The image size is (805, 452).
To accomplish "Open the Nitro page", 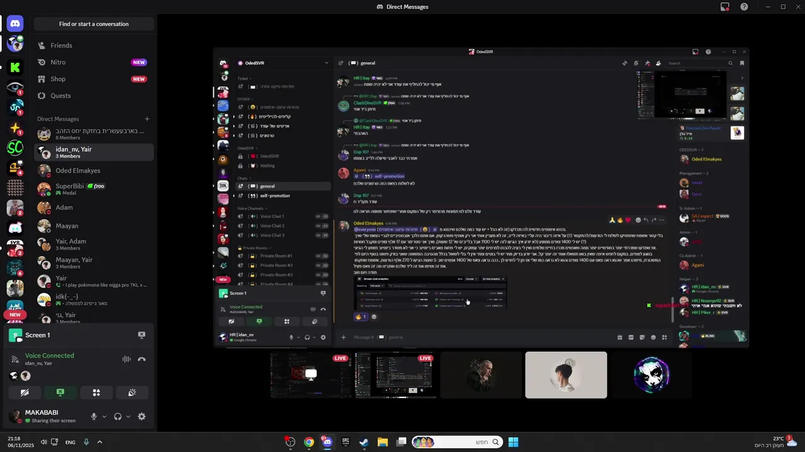I will (x=94, y=62).
